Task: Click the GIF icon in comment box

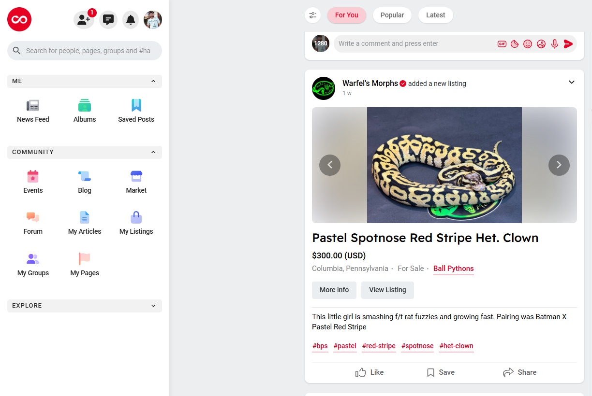Action: click(502, 44)
